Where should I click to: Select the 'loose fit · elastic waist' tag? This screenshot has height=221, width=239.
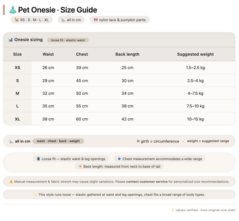coord(68,40)
